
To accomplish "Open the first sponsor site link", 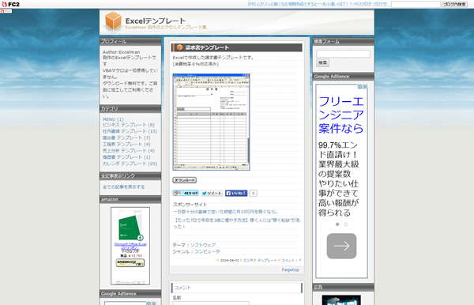I will coord(225,212).
